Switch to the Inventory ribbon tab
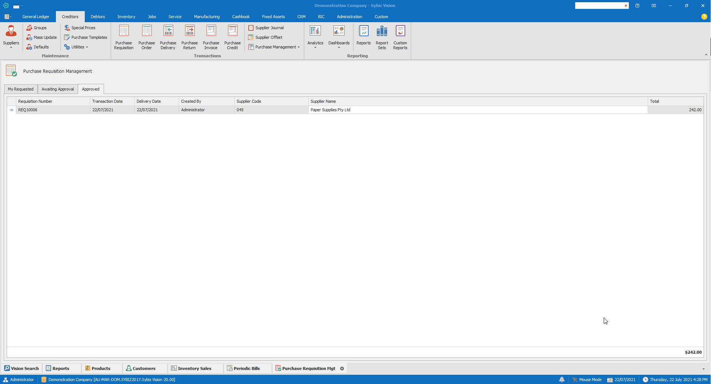Viewport: 711px width, 384px height. pyautogui.click(x=126, y=17)
